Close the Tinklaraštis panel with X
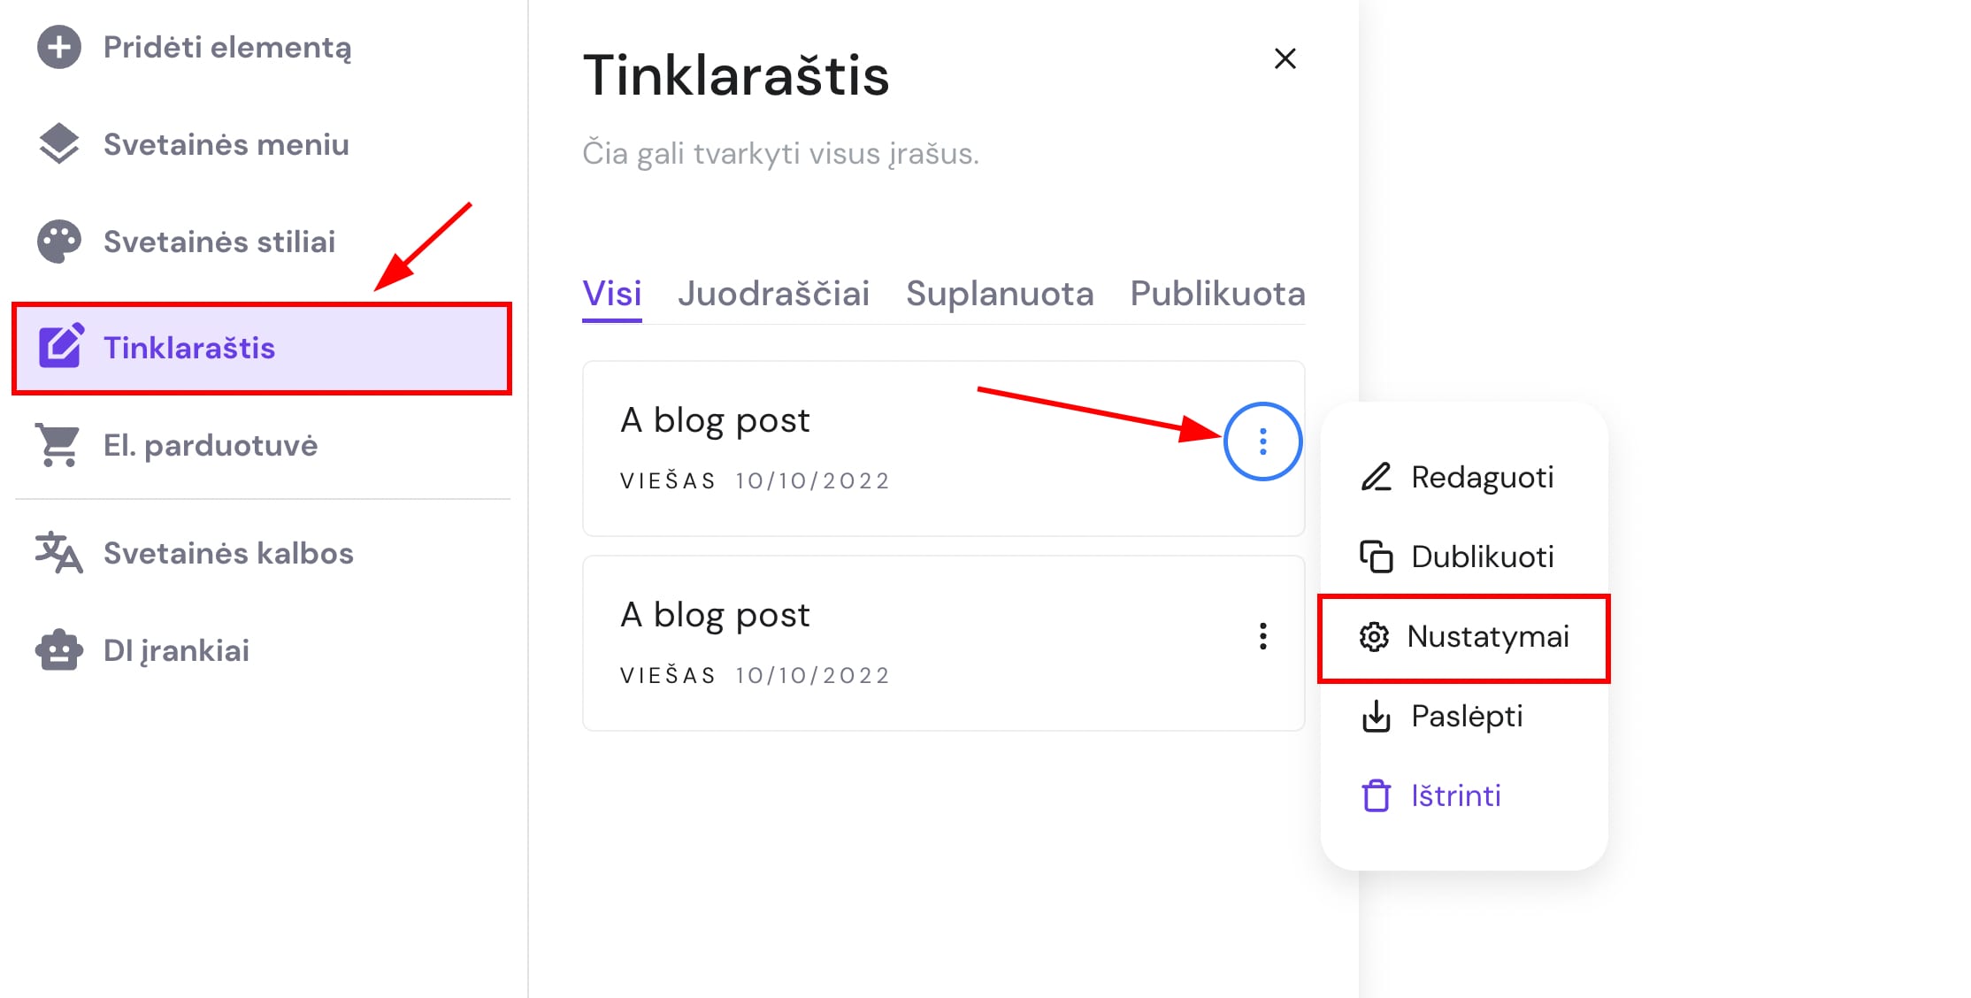Viewport: 1971px width, 998px height. point(1285,59)
